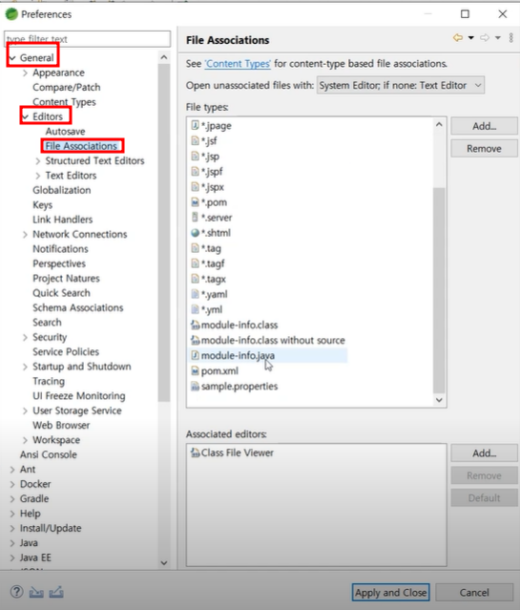
Task: Select Keys preference page
Action: [42, 204]
